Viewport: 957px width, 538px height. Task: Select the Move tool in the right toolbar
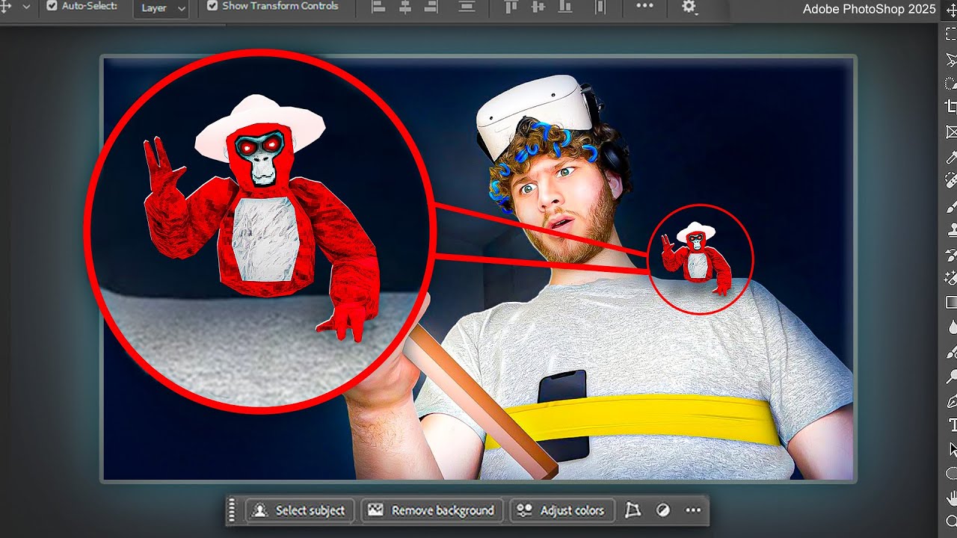click(x=951, y=10)
